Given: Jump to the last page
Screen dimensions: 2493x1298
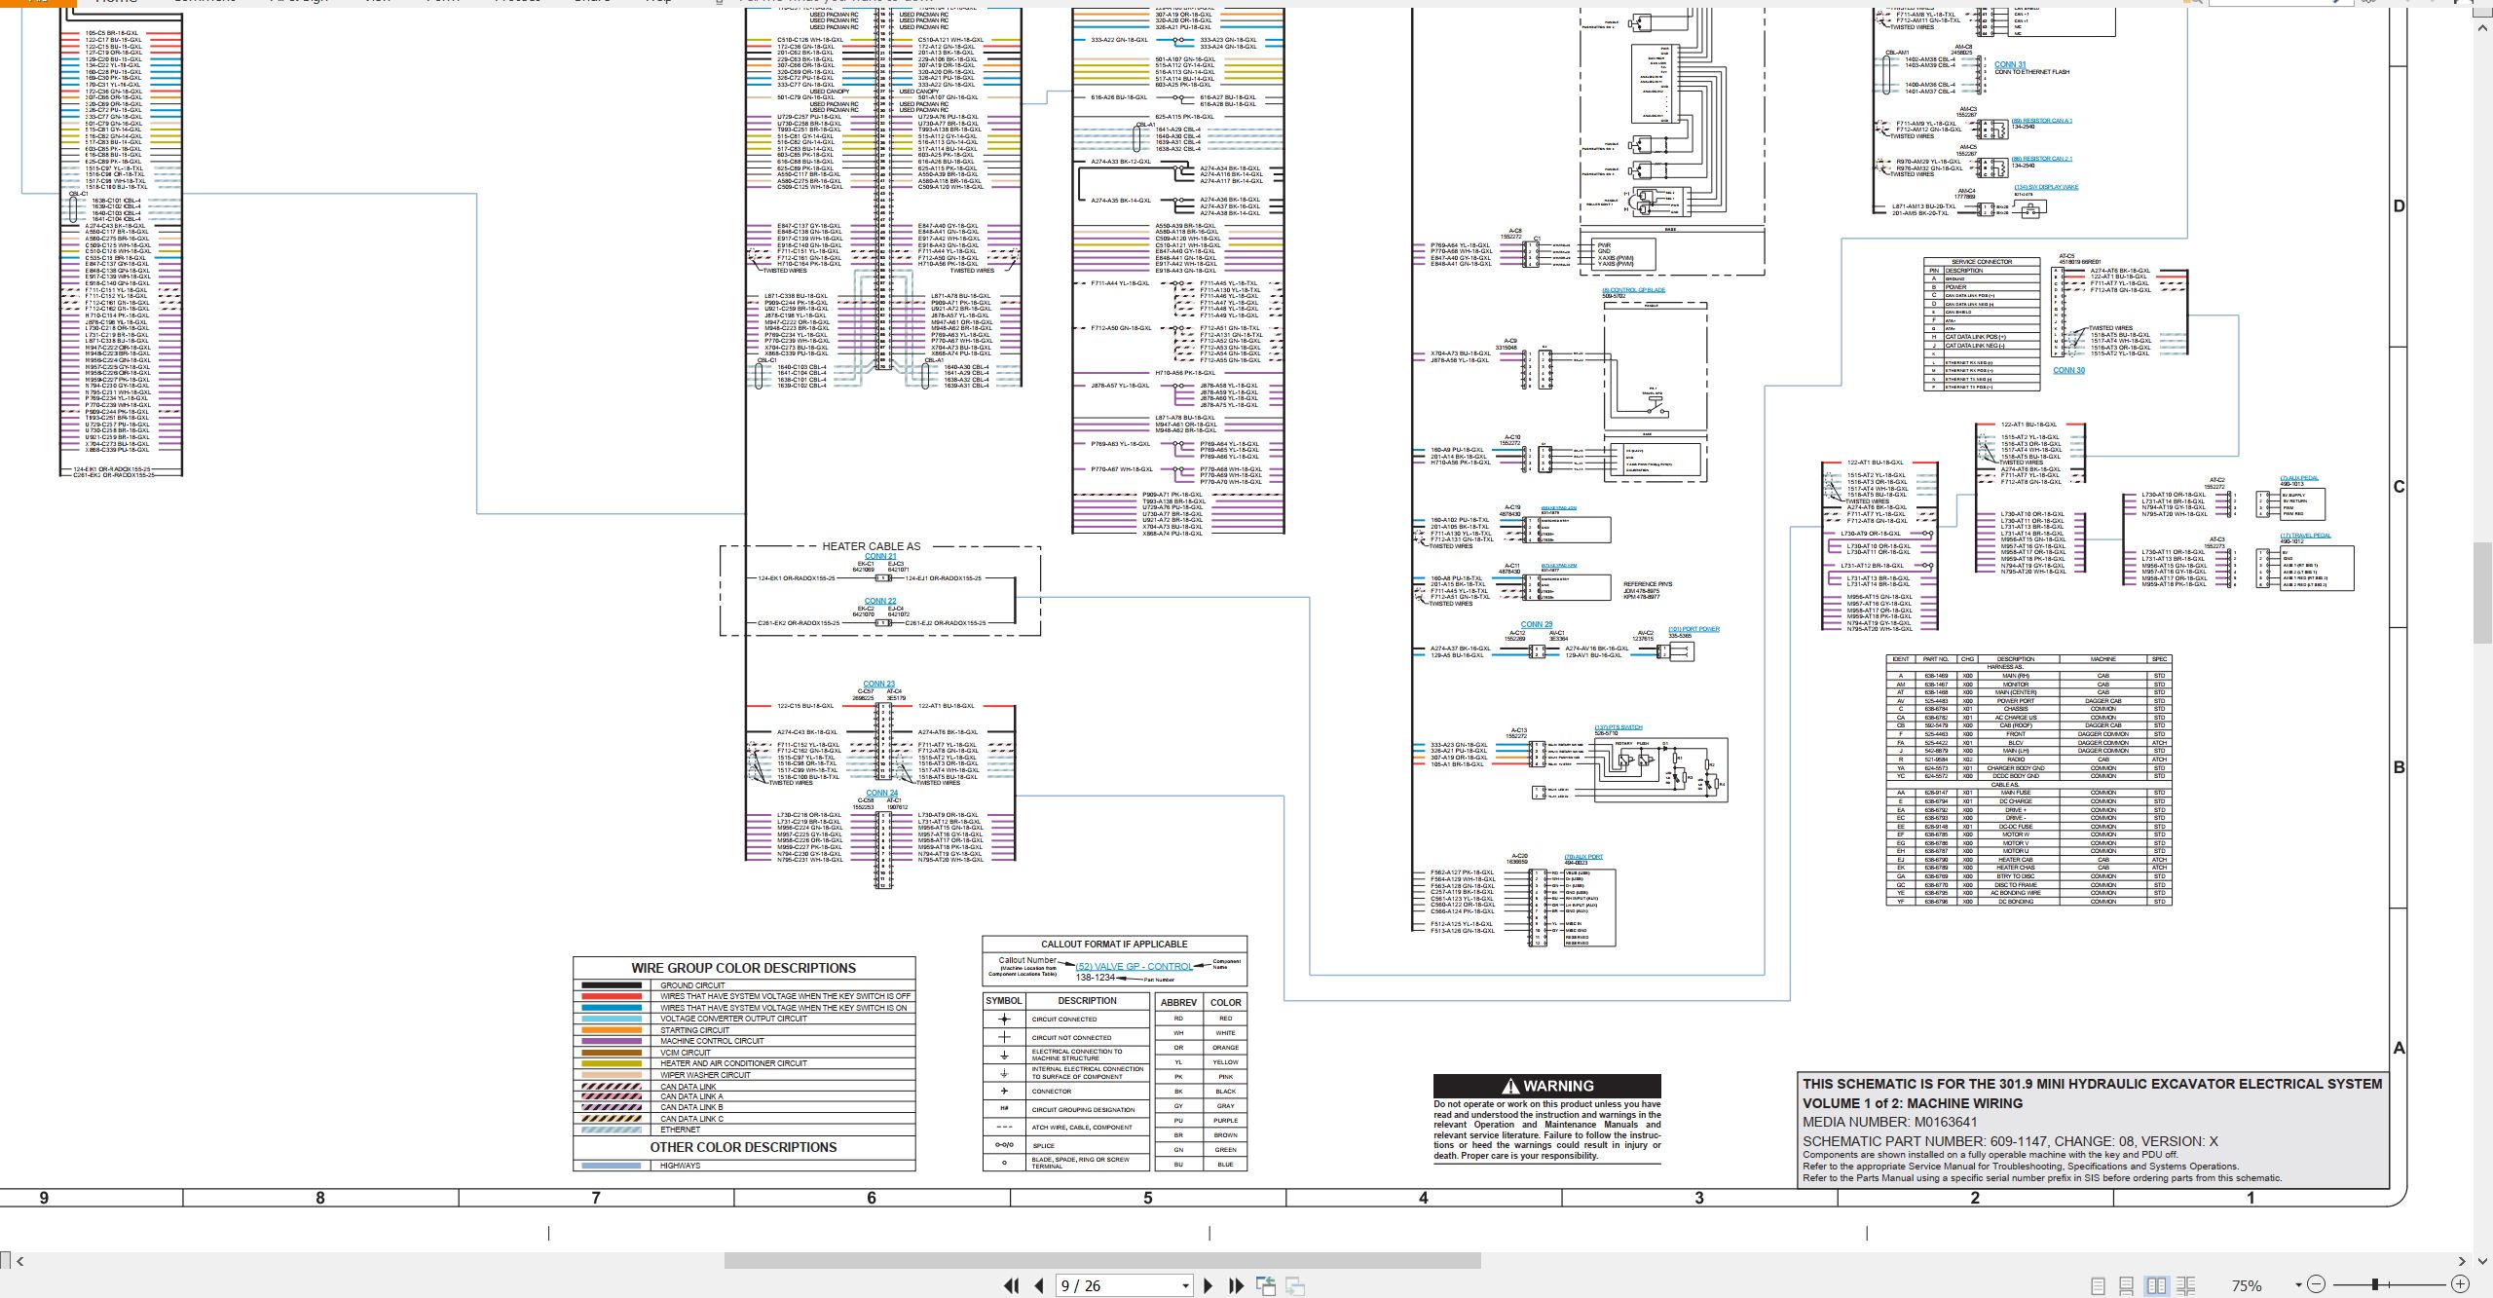Looking at the screenshot, I should [1237, 1286].
